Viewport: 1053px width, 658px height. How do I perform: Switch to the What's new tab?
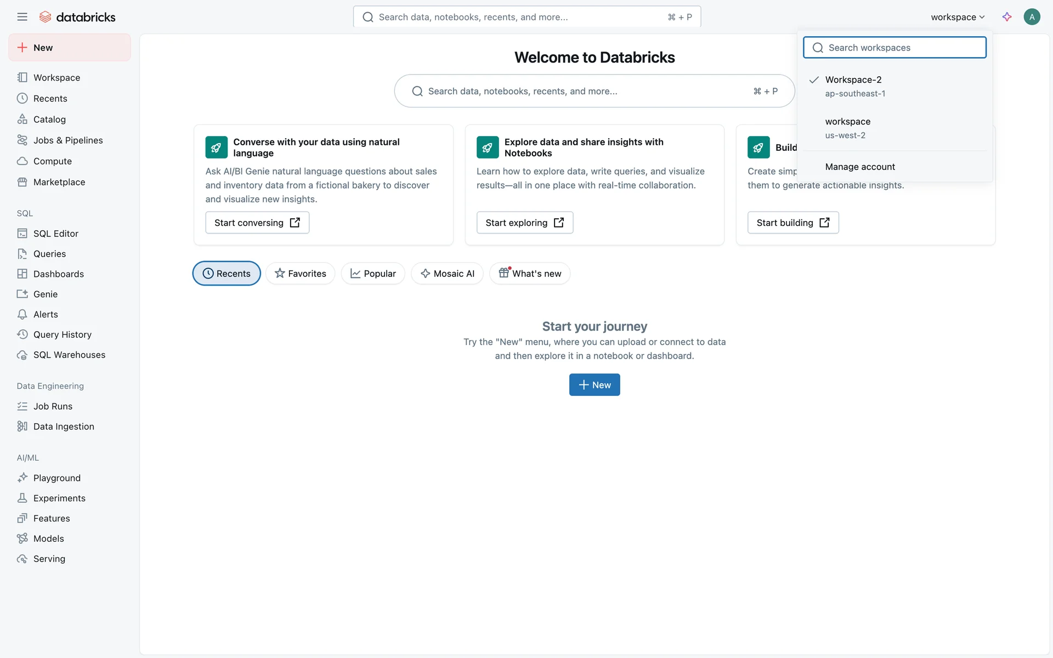[x=530, y=274]
